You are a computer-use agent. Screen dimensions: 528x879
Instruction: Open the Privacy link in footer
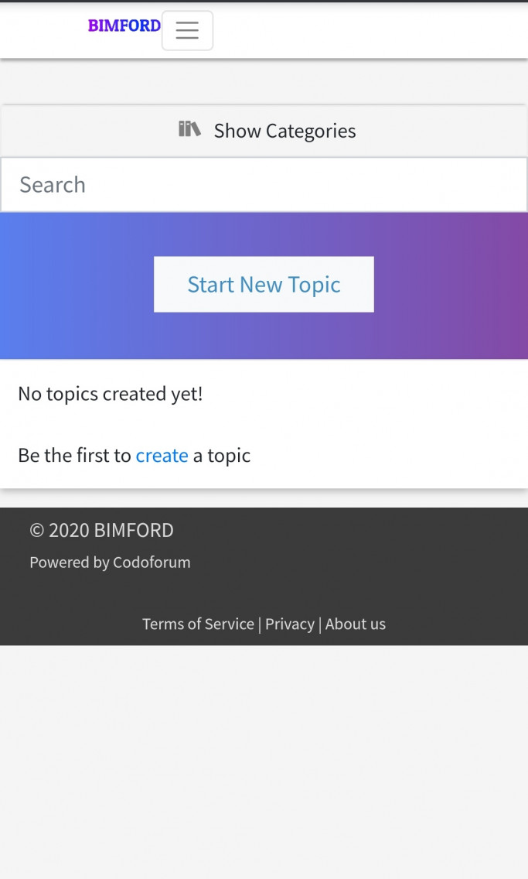pyautogui.click(x=289, y=624)
